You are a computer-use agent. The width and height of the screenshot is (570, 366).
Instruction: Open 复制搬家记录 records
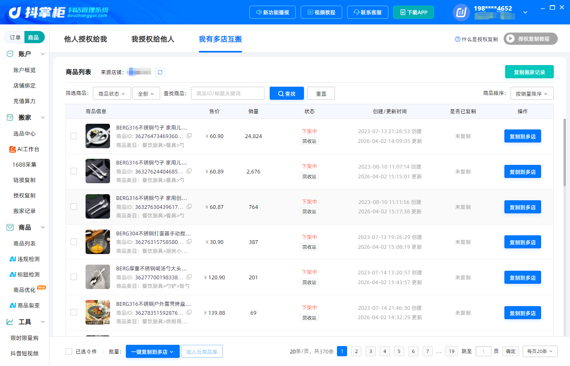pos(529,72)
